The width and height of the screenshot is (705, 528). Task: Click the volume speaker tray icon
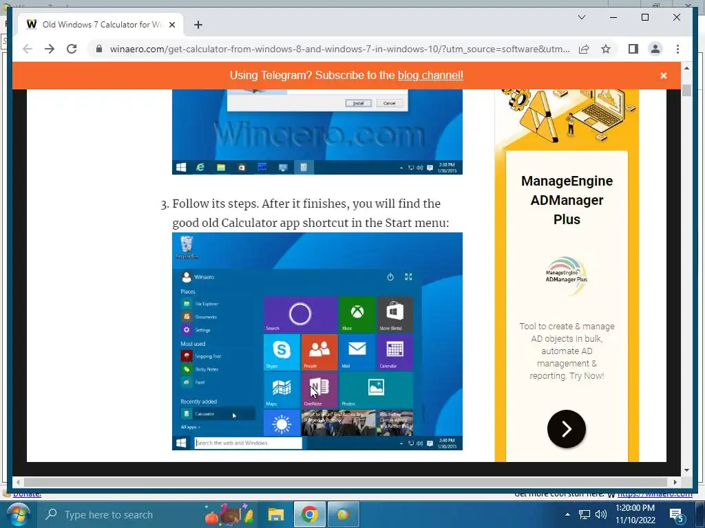tap(600, 514)
